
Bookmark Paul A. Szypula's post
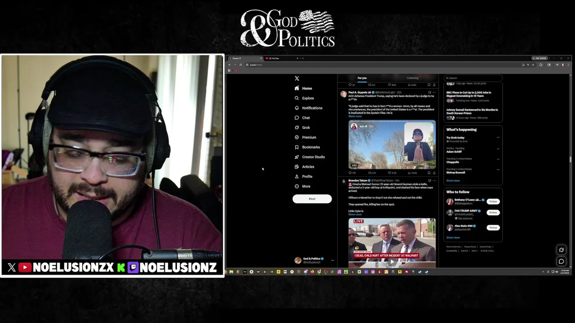429,173
